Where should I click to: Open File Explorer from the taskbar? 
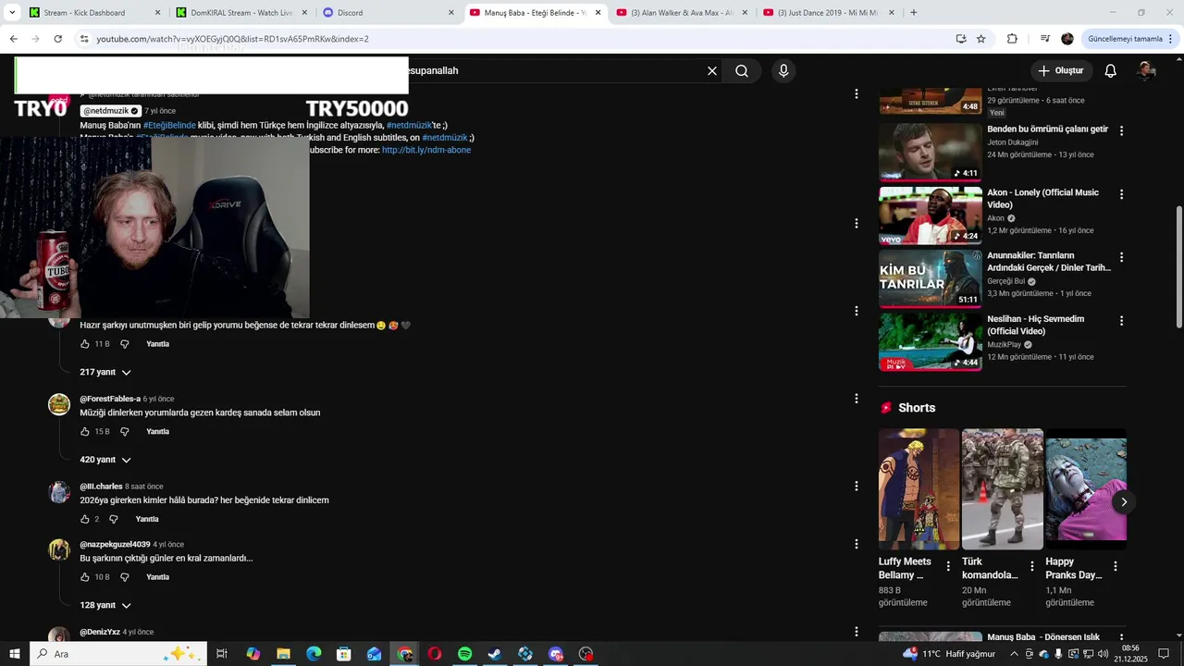point(283,654)
